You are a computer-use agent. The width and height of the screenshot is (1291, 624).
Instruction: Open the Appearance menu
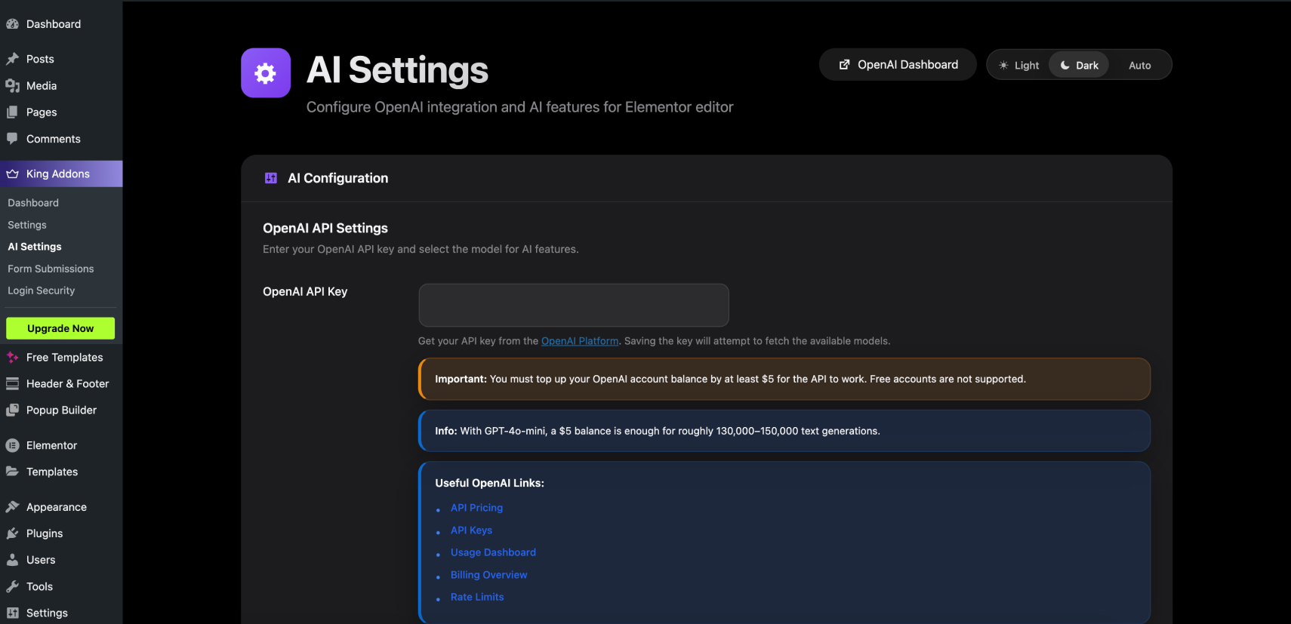(x=56, y=507)
